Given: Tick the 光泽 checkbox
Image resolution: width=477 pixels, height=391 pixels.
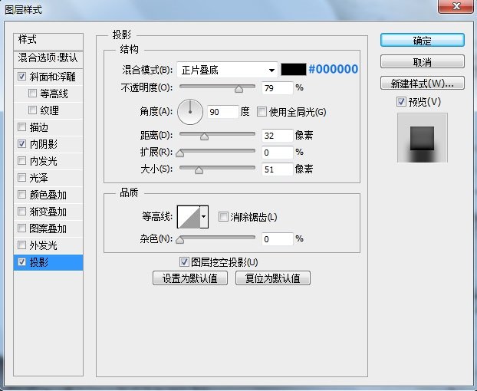Looking at the screenshot, I should coord(22,177).
